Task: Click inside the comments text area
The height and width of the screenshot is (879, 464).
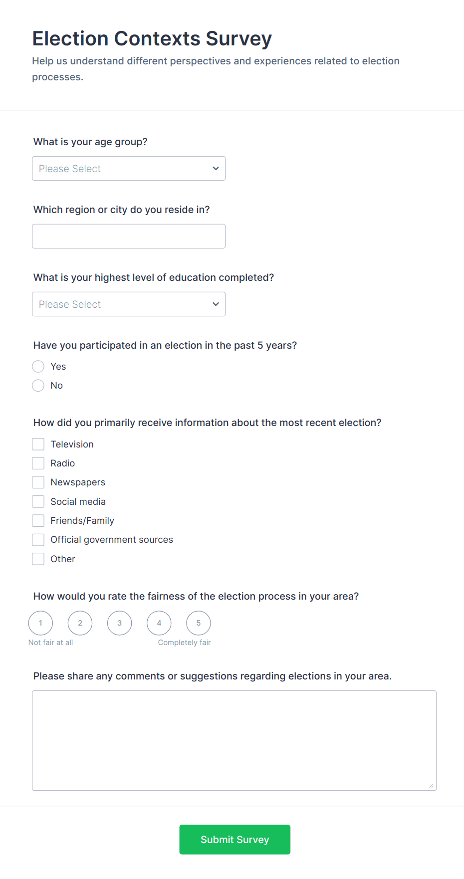Action: 234,740
